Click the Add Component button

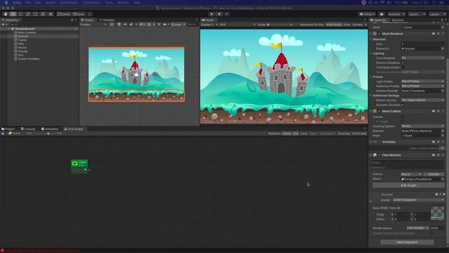coord(407,242)
